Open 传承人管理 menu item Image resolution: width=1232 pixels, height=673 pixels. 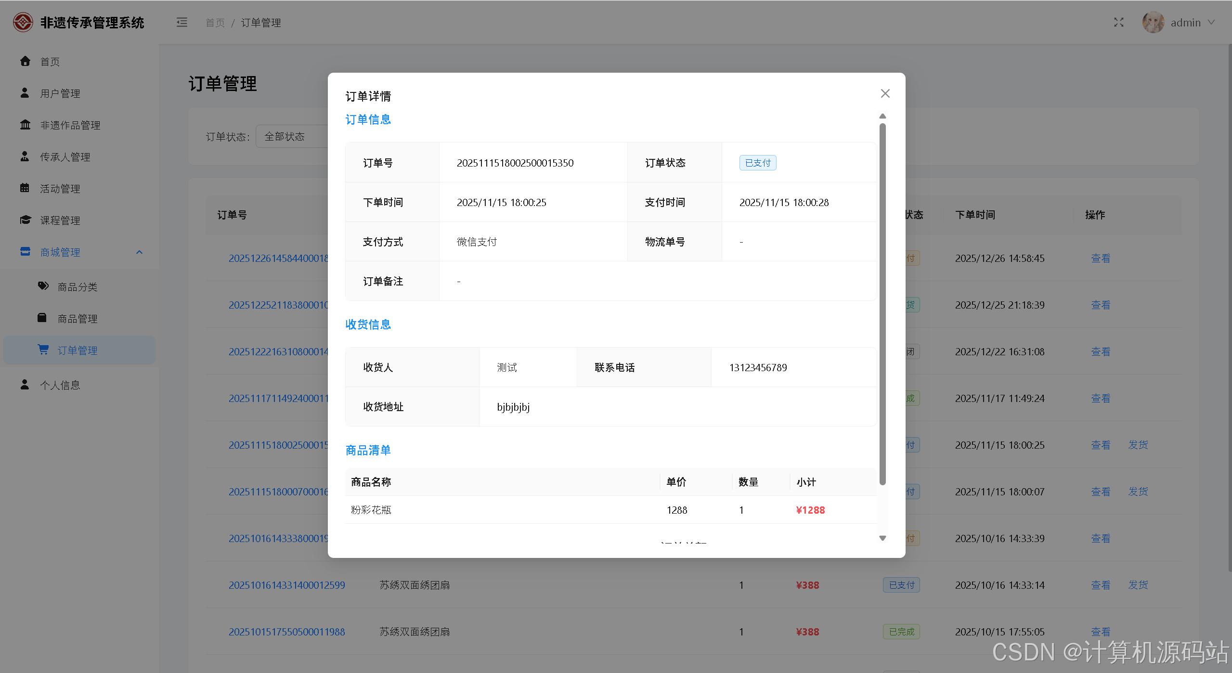click(x=65, y=157)
